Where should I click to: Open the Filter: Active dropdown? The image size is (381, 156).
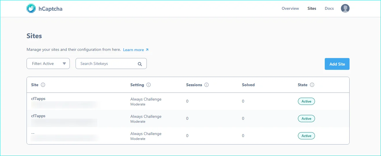pos(48,63)
